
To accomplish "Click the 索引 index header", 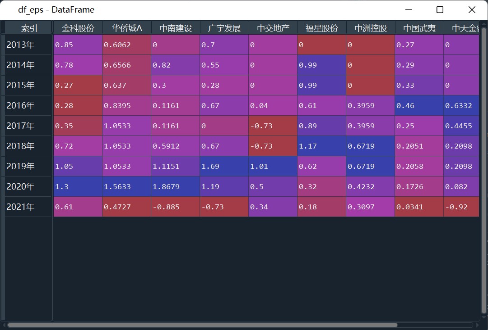I will coord(29,28).
